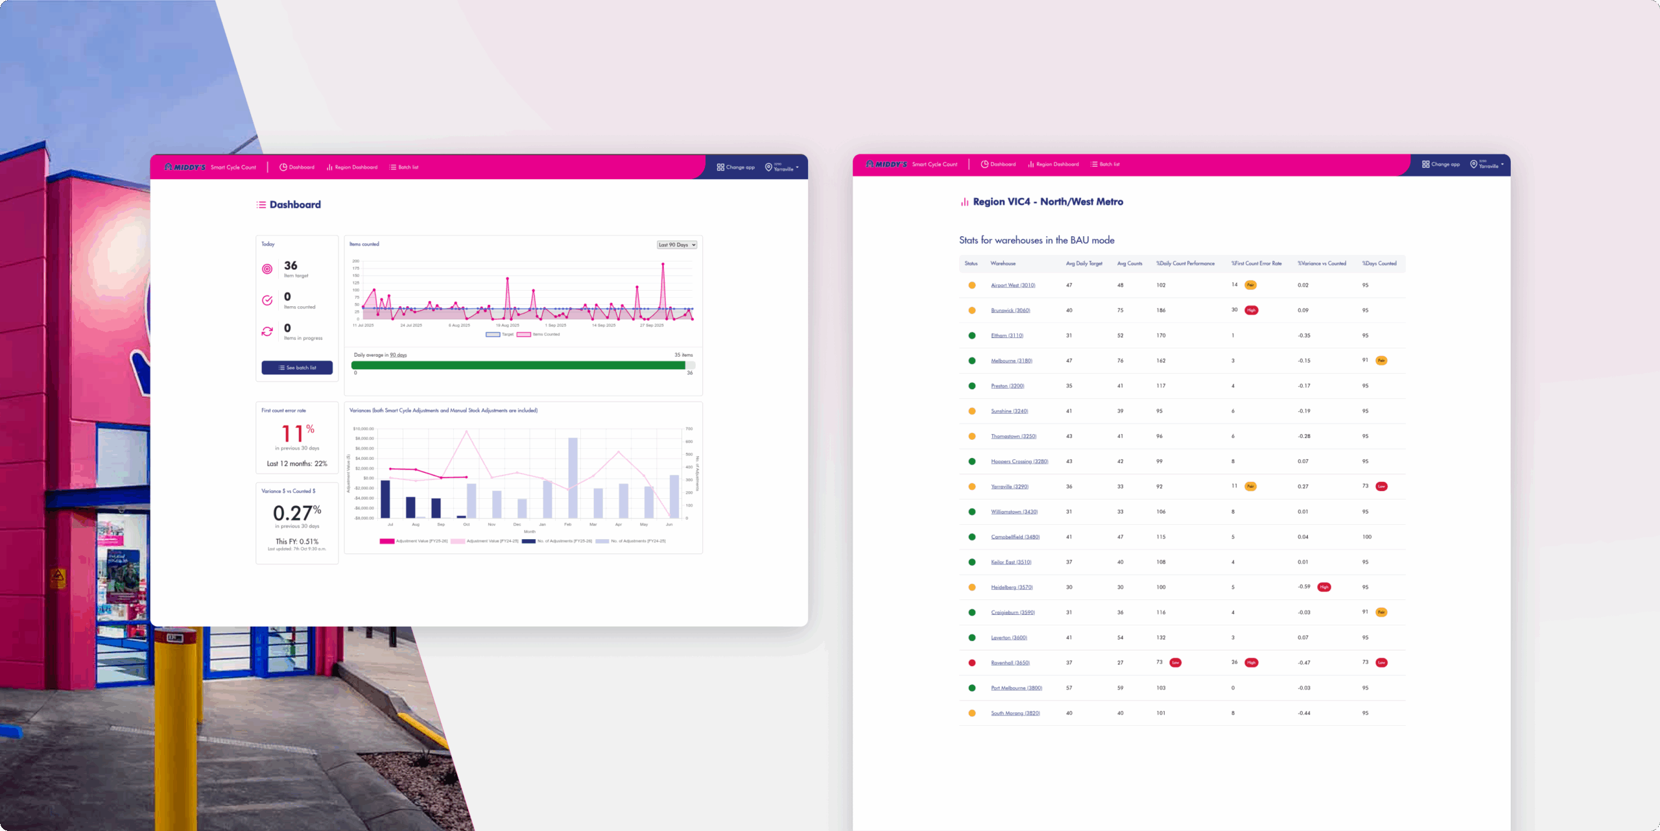The height and width of the screenshot is (831, 1660).
Task: Click the Middy's logo in left window
Action: (185, 167)
